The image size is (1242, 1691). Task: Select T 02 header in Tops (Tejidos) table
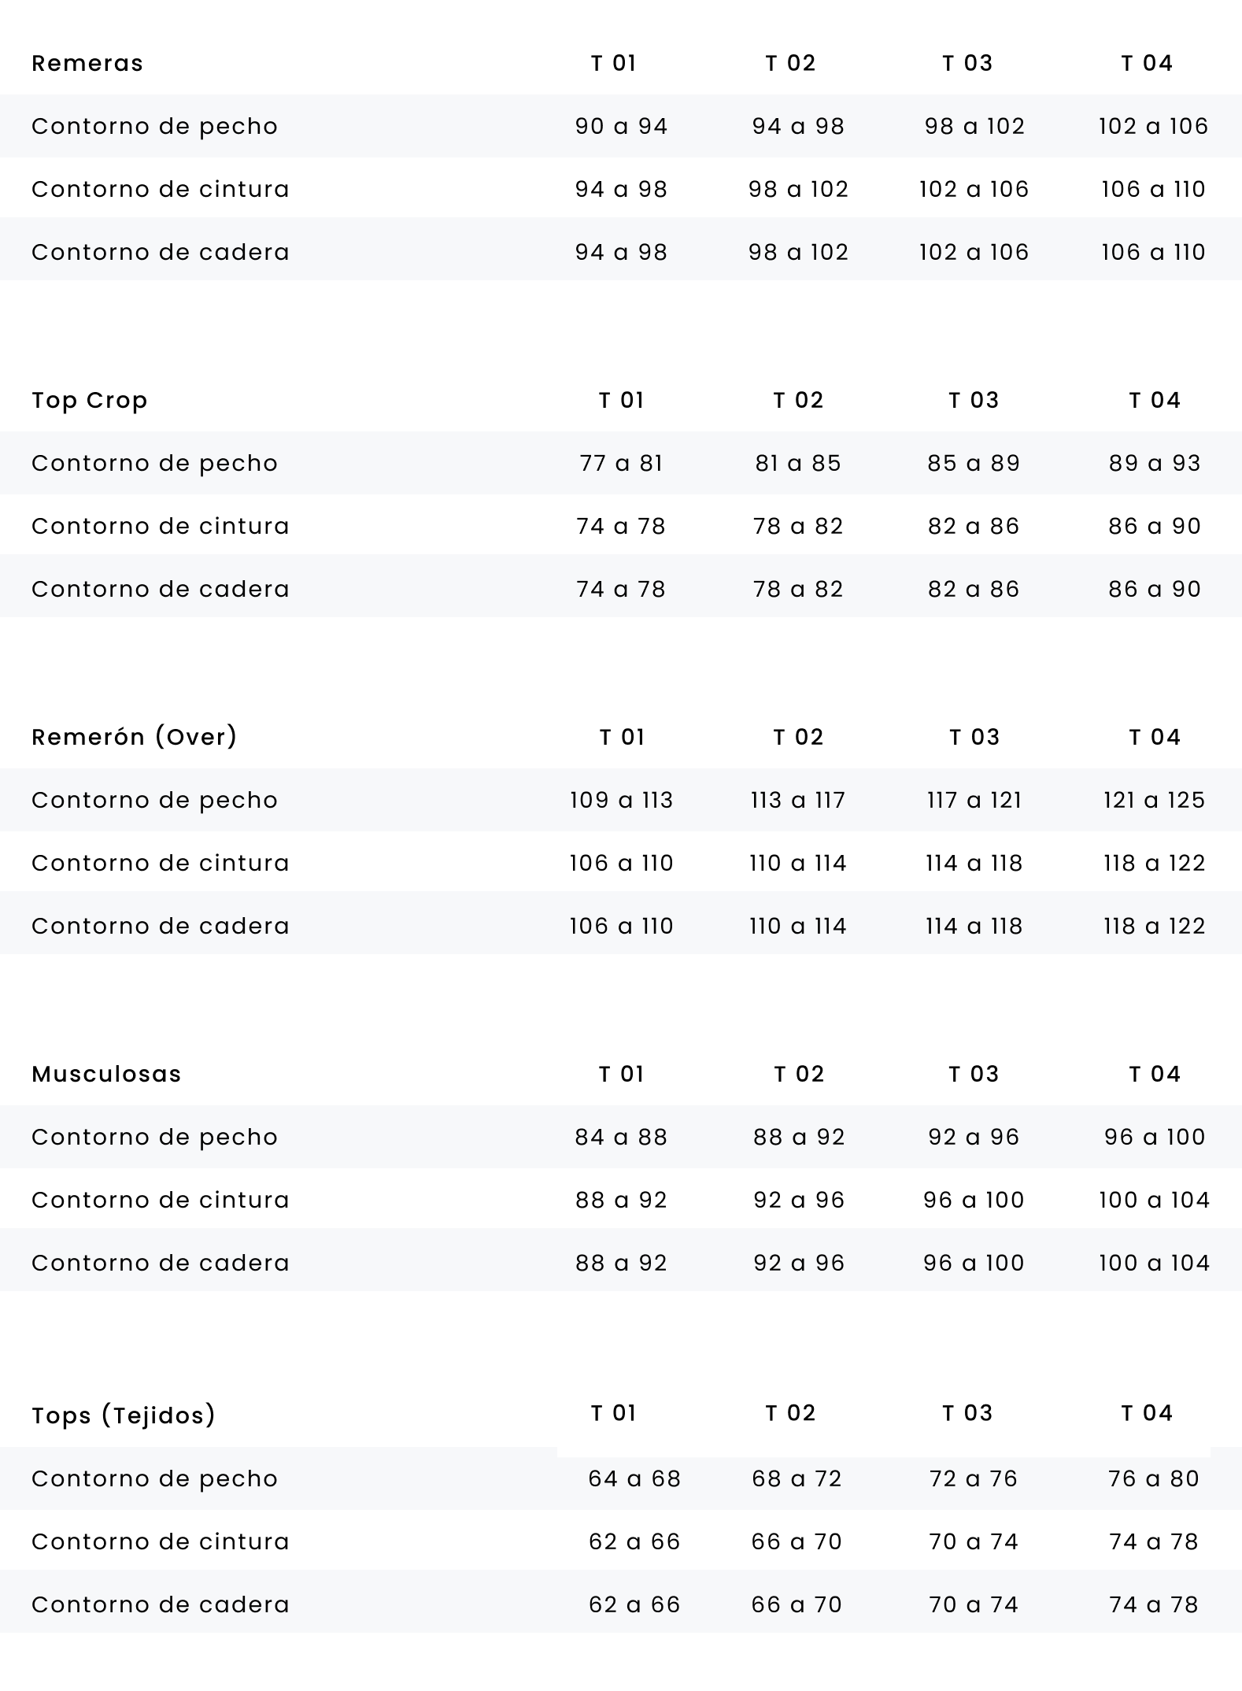click(790, 1412)
